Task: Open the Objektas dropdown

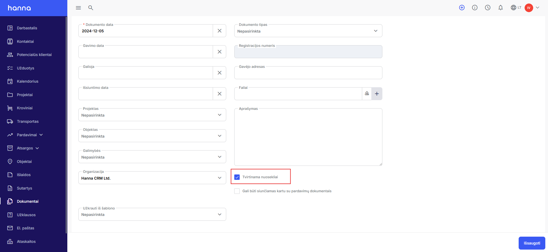Action: coord(152,136)
